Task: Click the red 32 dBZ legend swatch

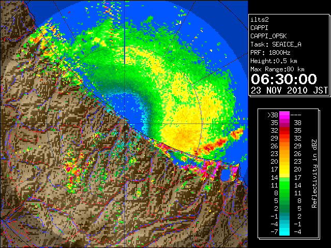Action: click(284, 131)
